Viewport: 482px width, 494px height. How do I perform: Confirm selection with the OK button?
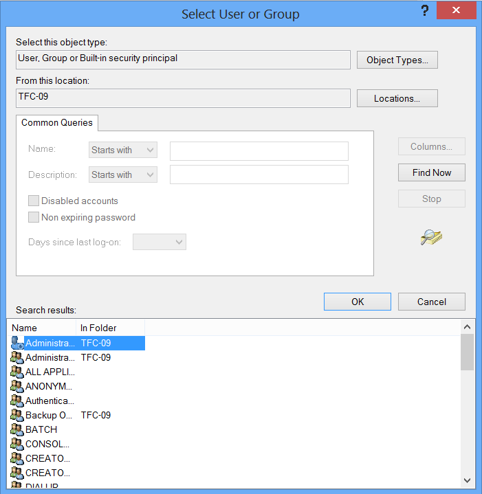pos(358,302)
